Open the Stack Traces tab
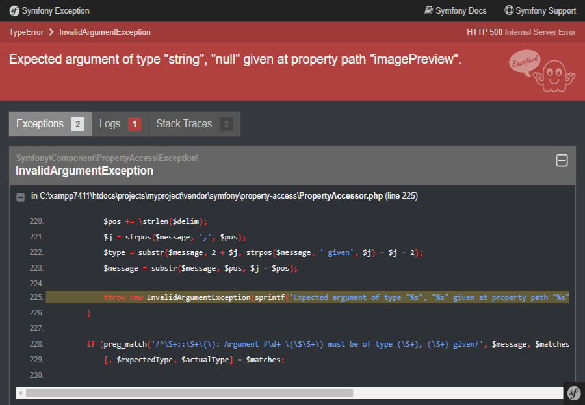The height and width of the screenshot is (405, 585). [x=194, y=124]
